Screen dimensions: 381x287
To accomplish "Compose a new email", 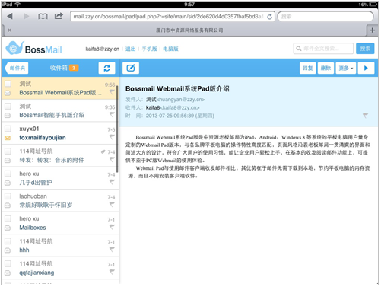I will coord(131,68).
